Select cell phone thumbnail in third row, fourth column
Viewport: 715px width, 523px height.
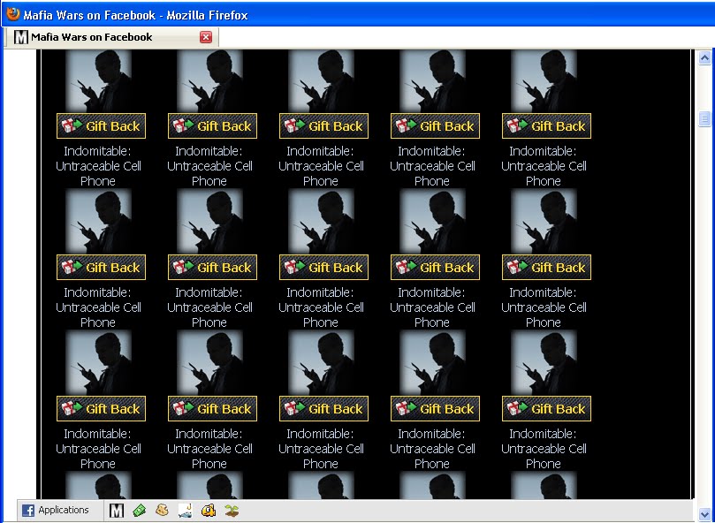pos(432,362)
